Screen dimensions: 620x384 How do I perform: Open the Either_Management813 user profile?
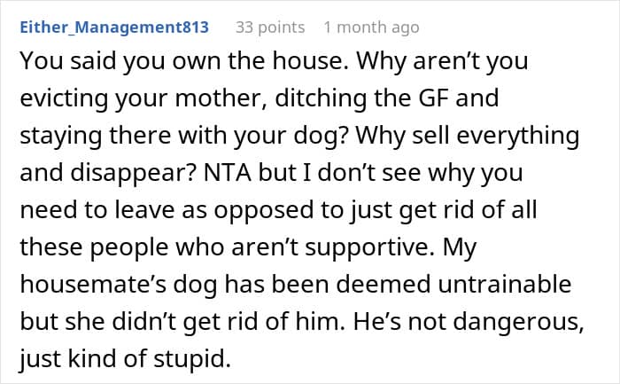click(113, 27)
